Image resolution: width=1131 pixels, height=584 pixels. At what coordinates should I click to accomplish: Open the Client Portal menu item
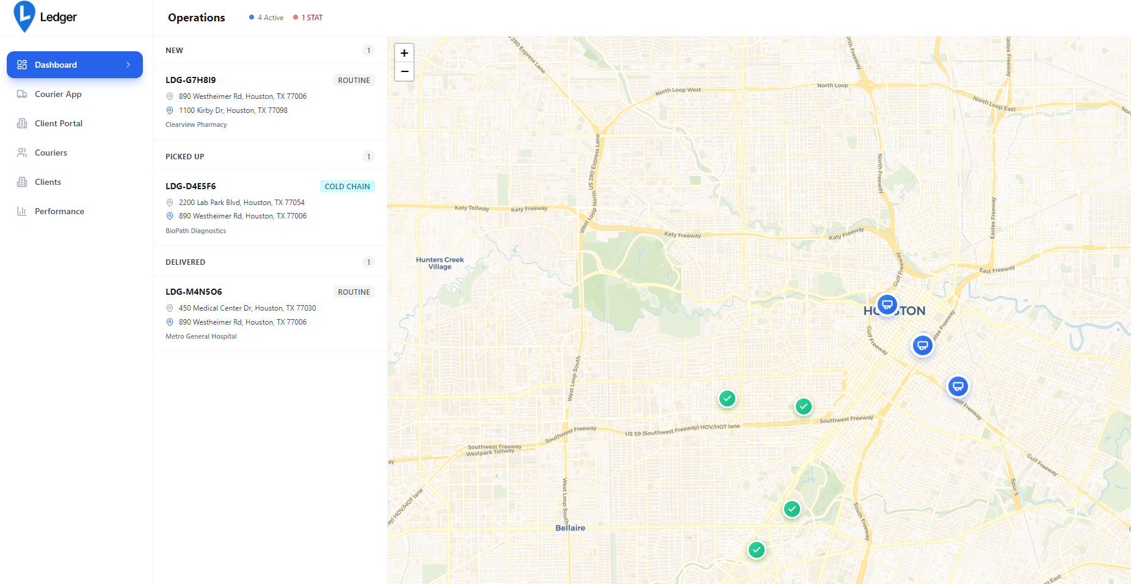(59, 123)
